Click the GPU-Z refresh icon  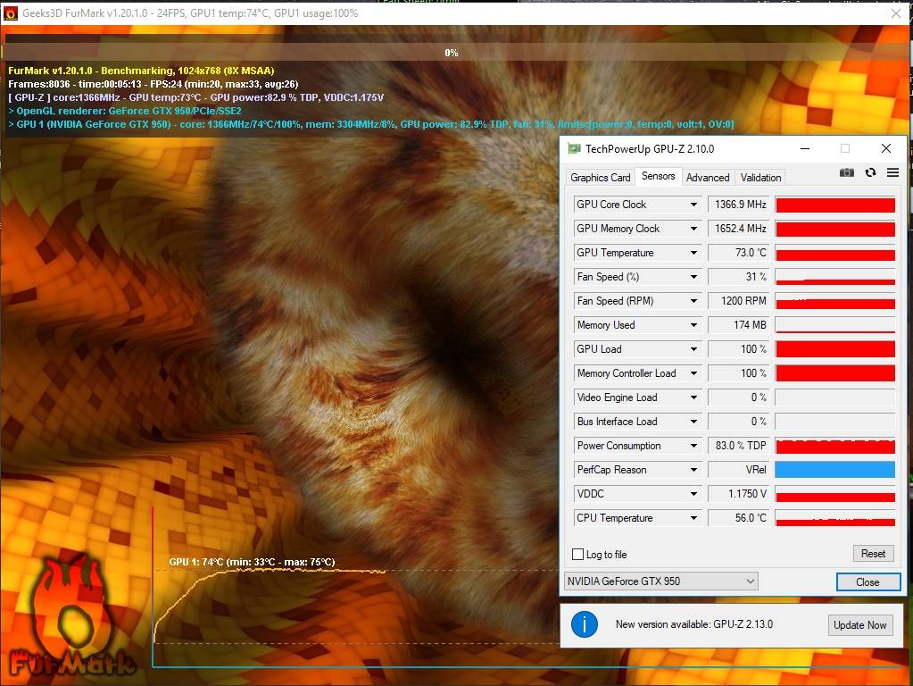point(870,172)
